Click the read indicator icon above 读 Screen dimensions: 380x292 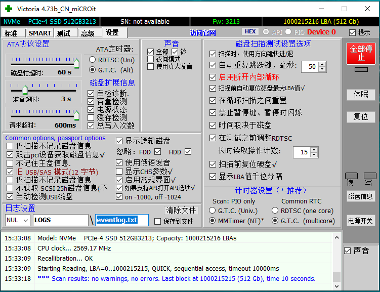click(x=351, y=176)
